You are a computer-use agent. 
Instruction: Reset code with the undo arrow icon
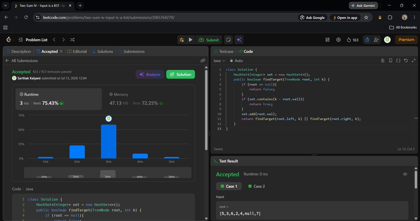click(406, 61)
